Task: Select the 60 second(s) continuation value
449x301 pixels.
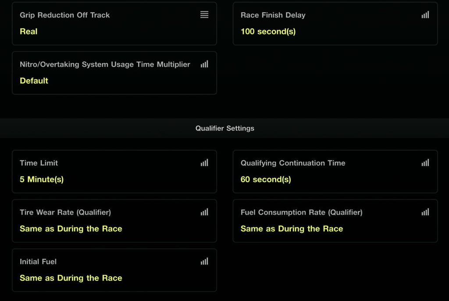Action: pyautogui.click(x=266, y=180)
